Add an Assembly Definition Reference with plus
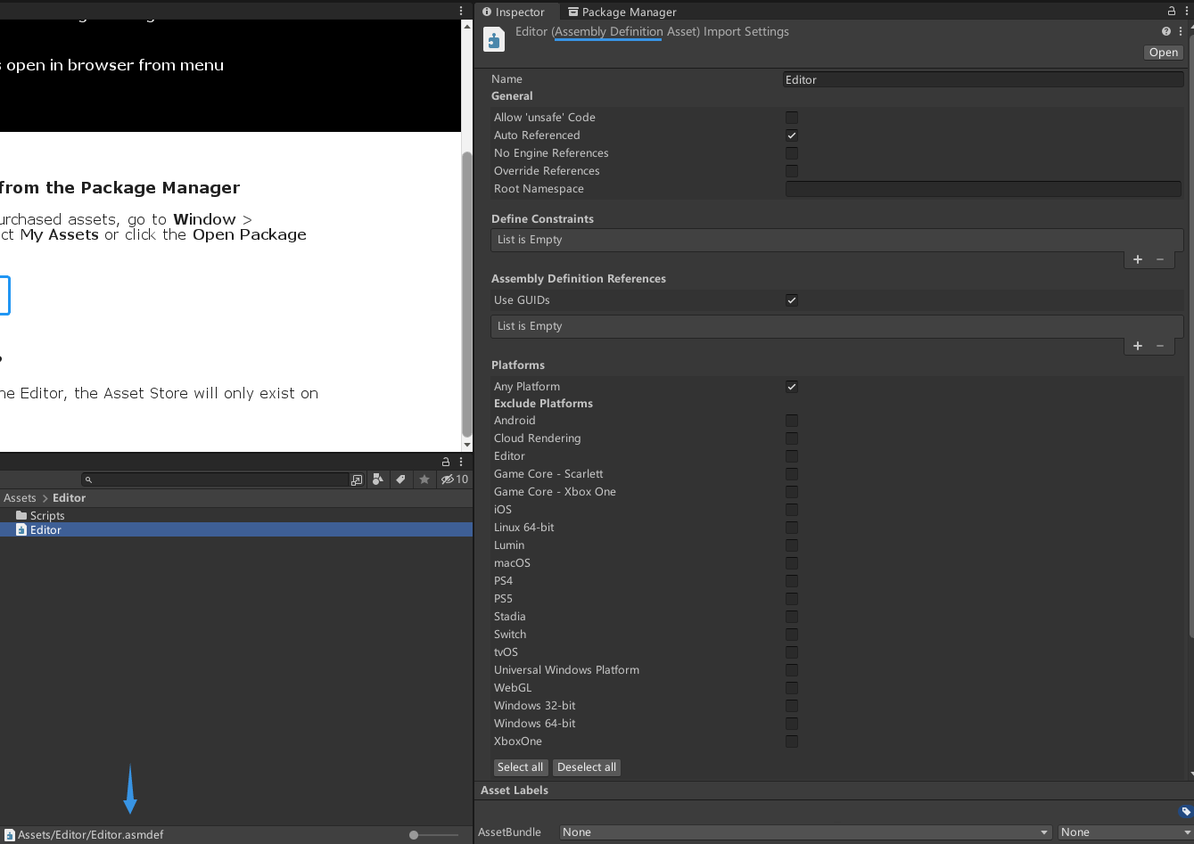1194x844 pixels. coord(1138,346)
